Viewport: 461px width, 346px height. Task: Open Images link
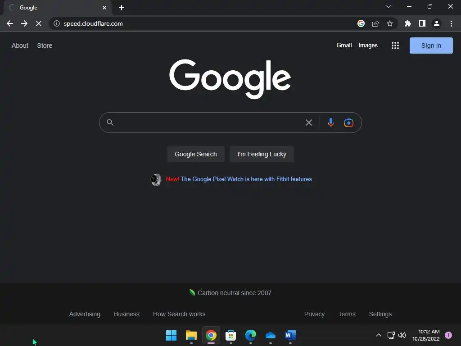click(x=368, y=46)
